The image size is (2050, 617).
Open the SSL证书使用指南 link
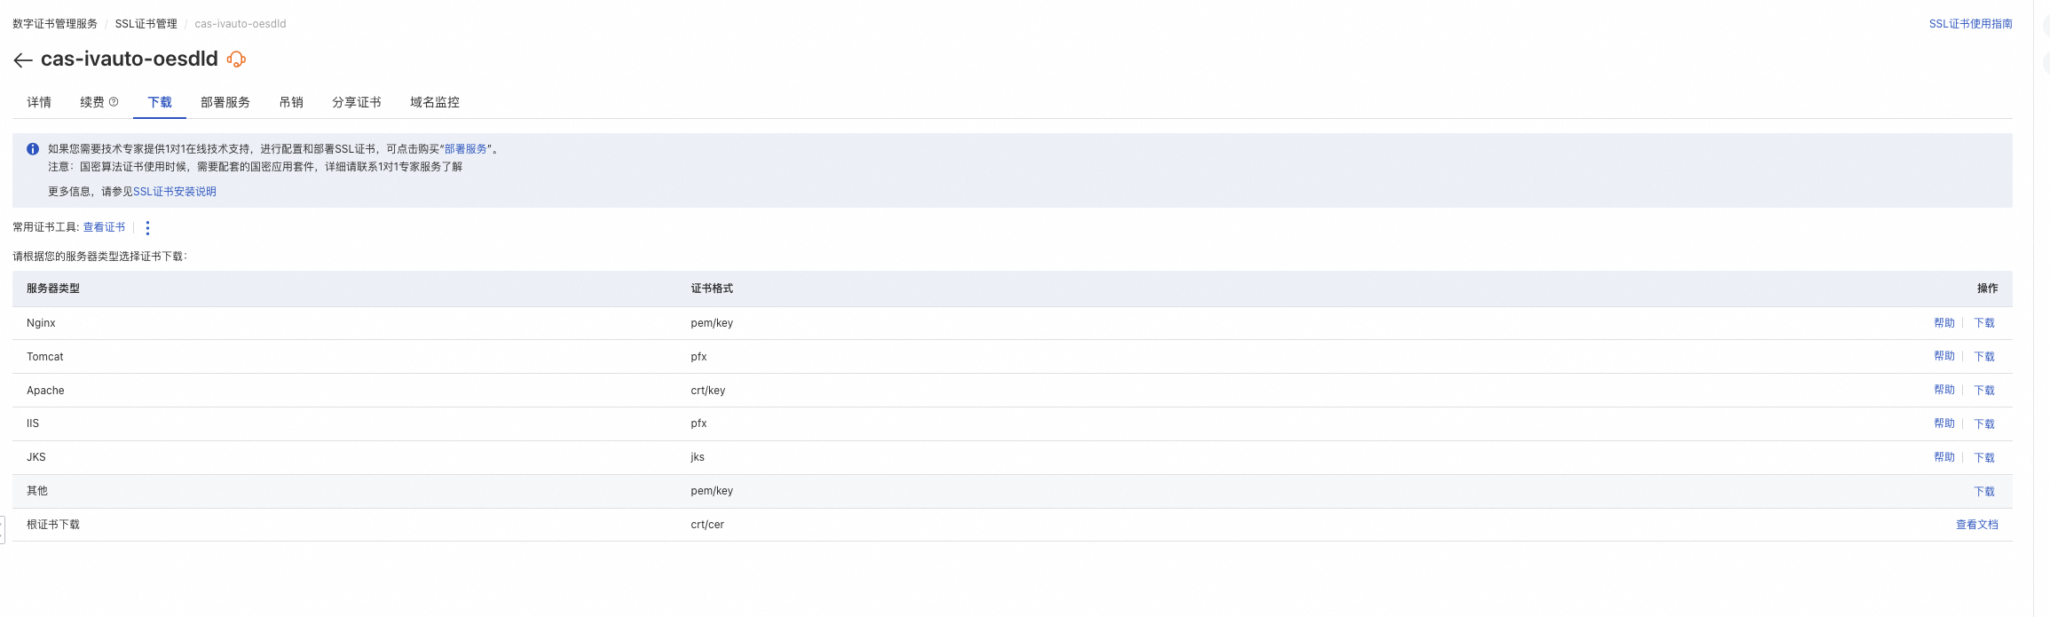coord(1970,24)
